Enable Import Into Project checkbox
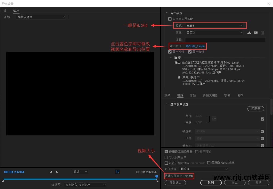 166,157
